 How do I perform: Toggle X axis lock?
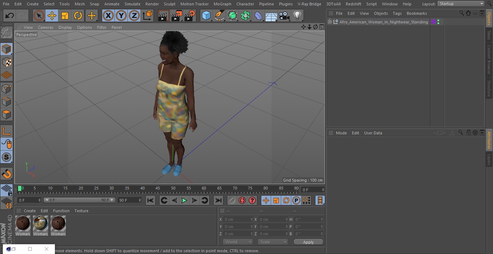click(x=108, y=15)
